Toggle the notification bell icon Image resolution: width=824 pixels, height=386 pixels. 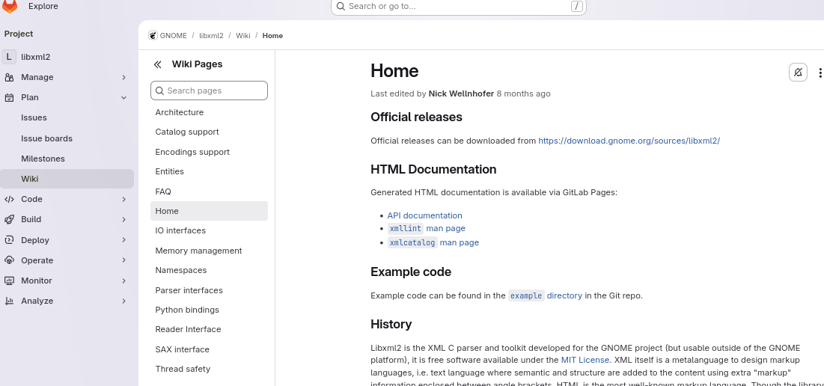pos(798,73)
